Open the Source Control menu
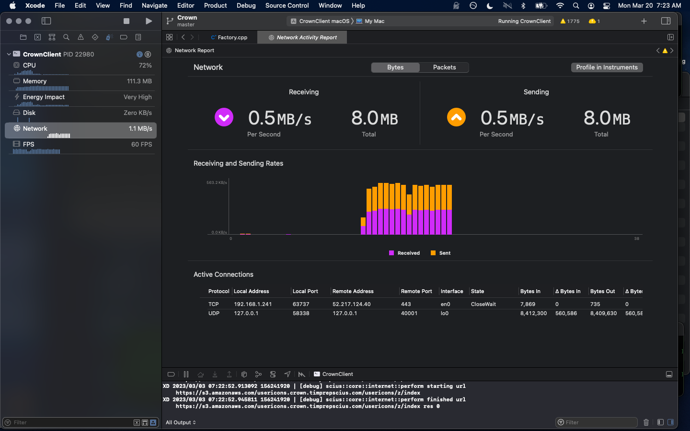The image size is (690, 431). point(287,6)
